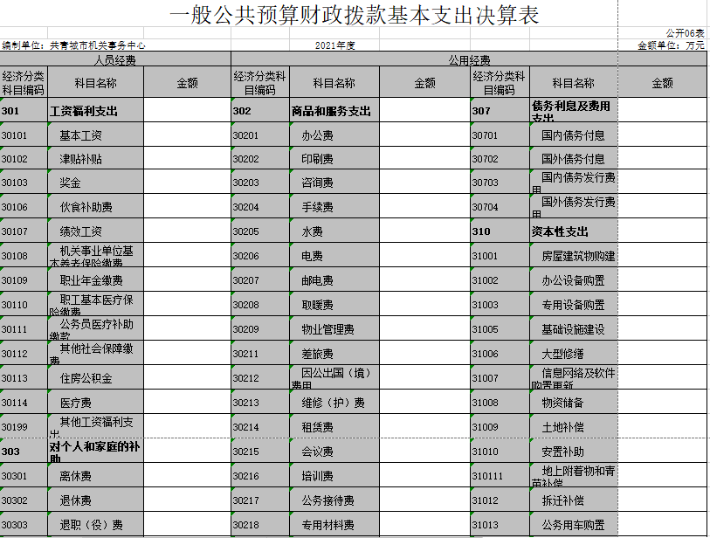
Task: Click the empty amount cell beside 基本工资
Action: click(187, 135)
